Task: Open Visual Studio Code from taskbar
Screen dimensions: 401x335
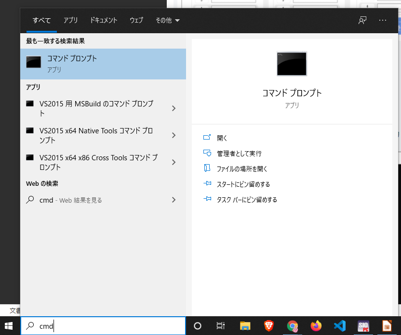Action: [340, 326]
